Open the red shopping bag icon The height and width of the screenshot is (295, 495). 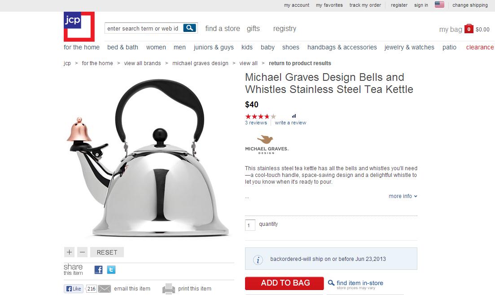[x=469, y=29]
